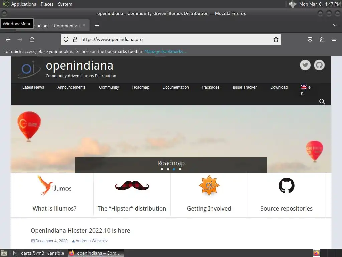Image resolution: width=342 pixels, height=257 pixels.
Task: Open the GitHub octocat icon for repositories
Action: (286, 185)
